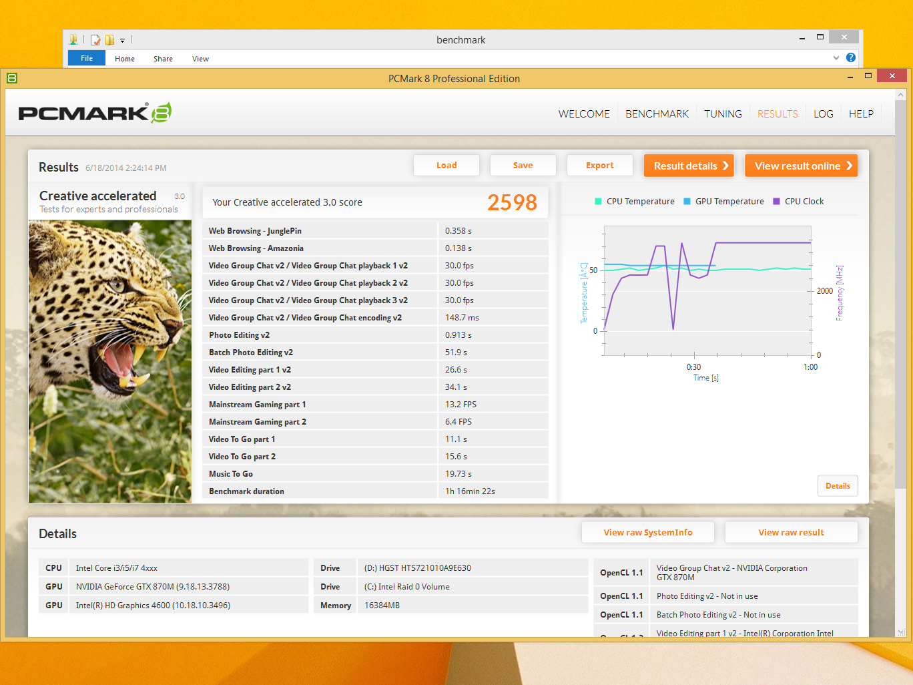Image resolution: width=913 pixels, height=685 pixels.
Task: Click Batch Photo Editing v2 row
Action: coord(375,352)
